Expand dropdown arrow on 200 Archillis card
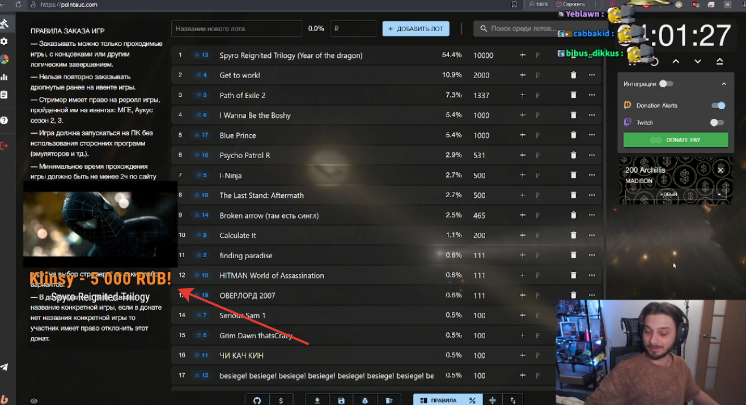 720,194
